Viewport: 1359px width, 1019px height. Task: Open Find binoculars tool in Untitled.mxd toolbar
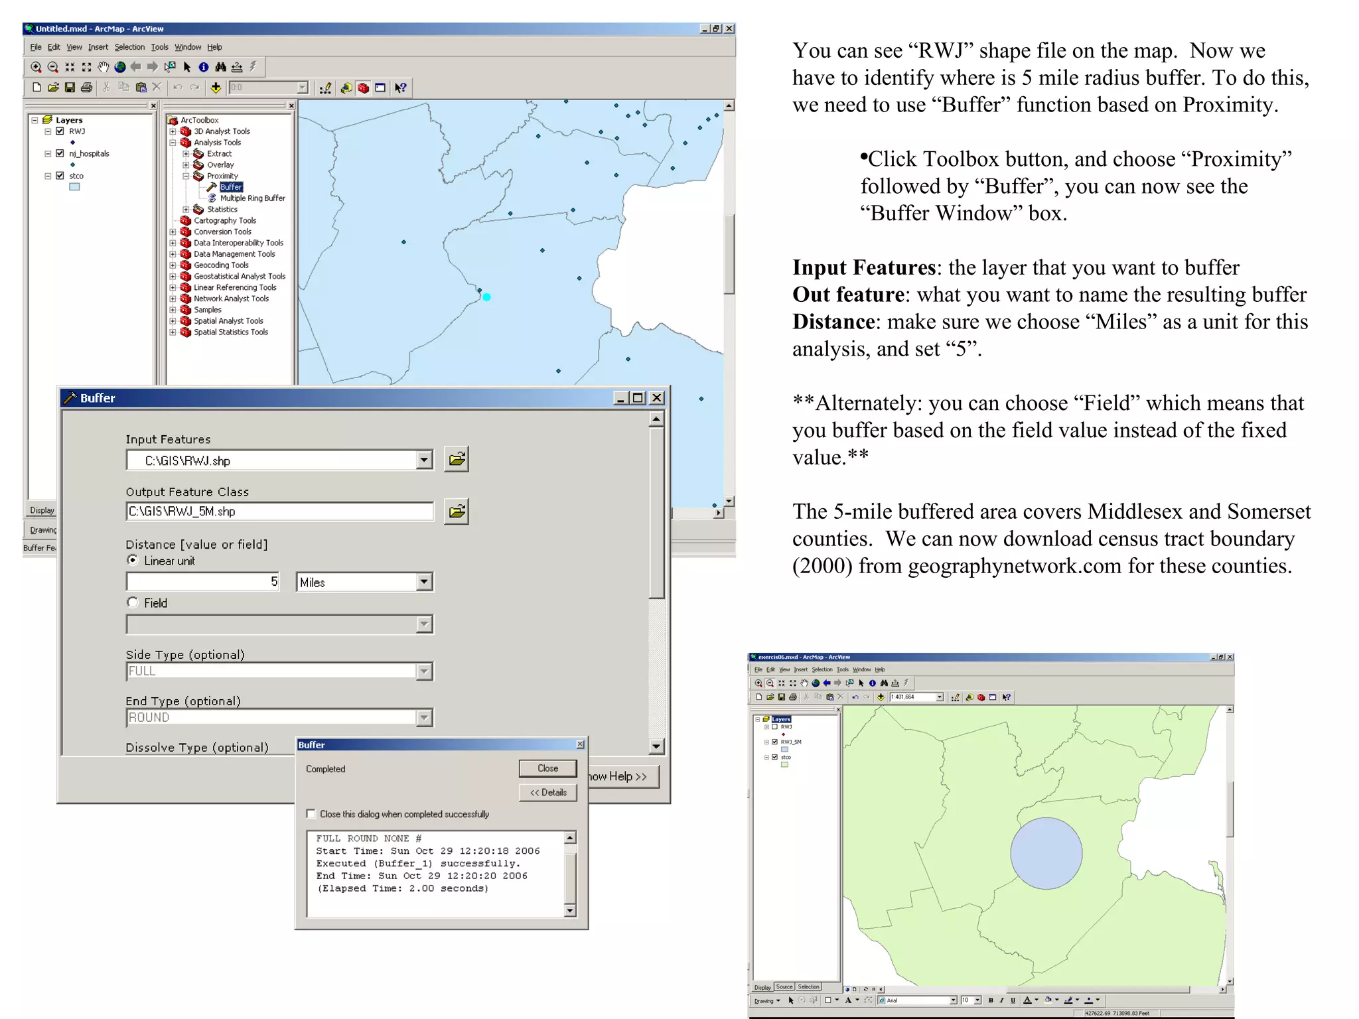click(220, 67)
